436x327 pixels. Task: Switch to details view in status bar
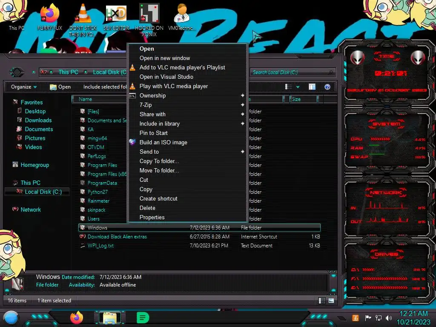coord(322,301)
